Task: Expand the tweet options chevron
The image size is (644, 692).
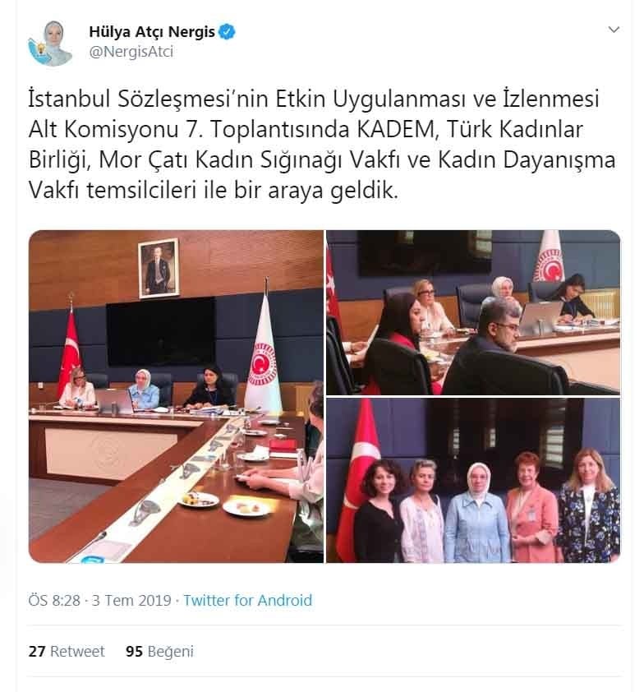Action: [x=614, y=30]
